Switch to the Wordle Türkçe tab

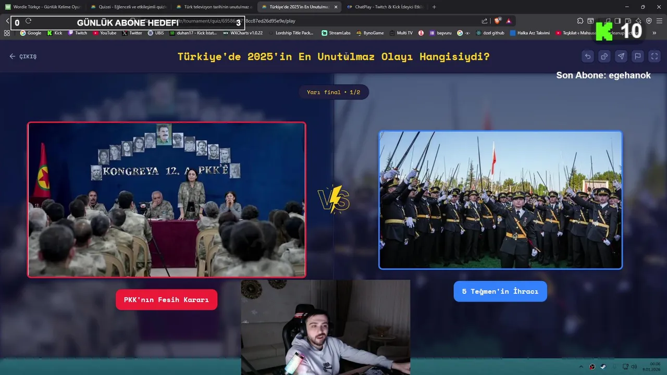[43, 7]
